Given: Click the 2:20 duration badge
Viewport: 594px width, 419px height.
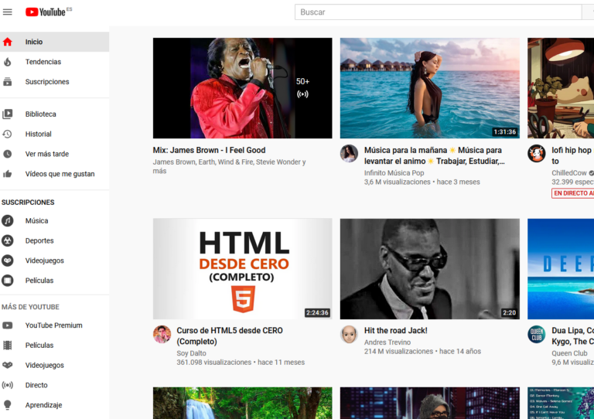Looking at the screenshot, I should point(509,312).
